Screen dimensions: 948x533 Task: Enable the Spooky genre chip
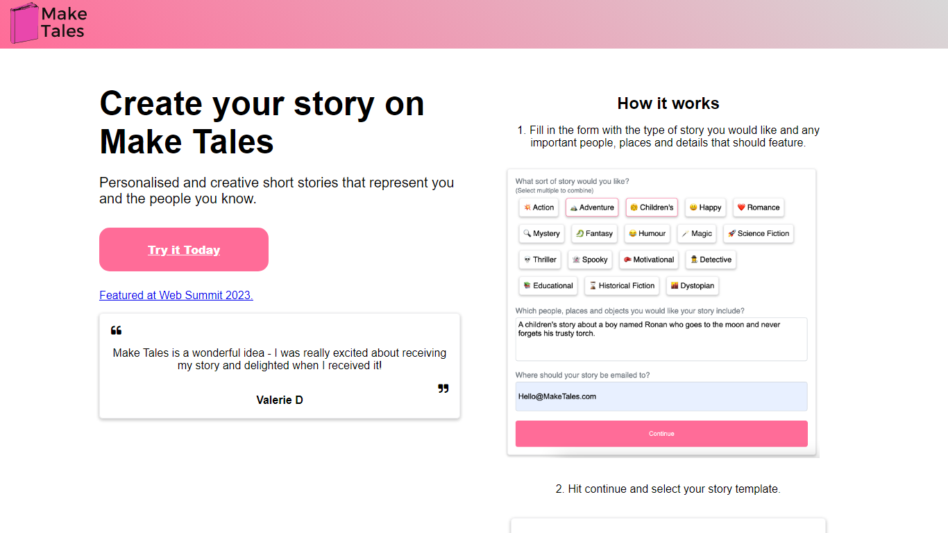(590, 260)
